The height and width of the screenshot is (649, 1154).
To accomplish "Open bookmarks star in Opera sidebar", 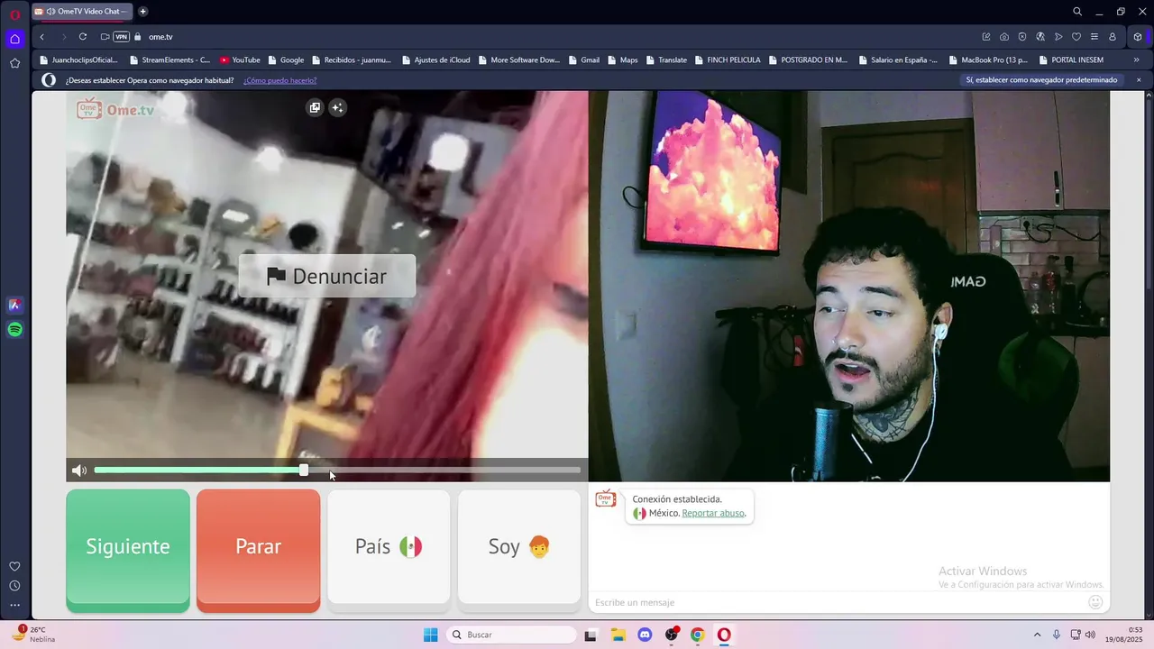I will pyautogui.click(x=14, y=63).
